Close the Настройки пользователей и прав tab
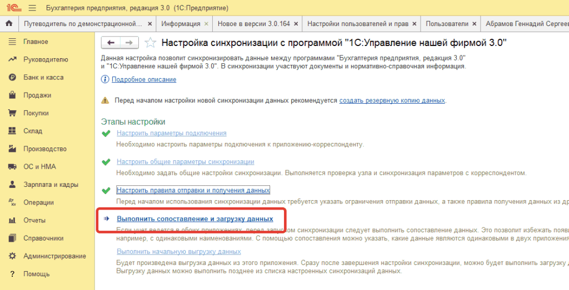569x290 pixels. pyautogui.click(x=415, y=24)
